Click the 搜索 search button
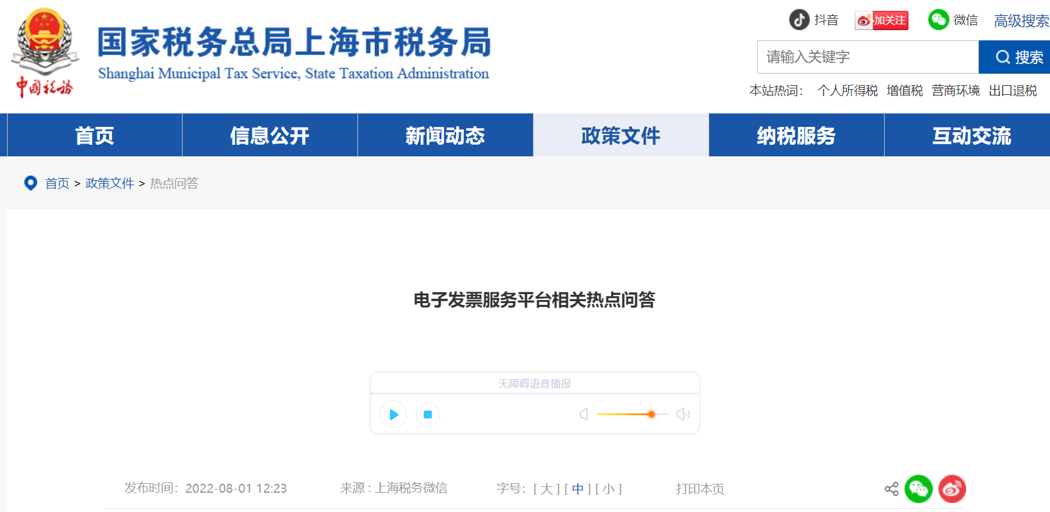Screen dimensions: 1050x512 (x=1014, y=57)
